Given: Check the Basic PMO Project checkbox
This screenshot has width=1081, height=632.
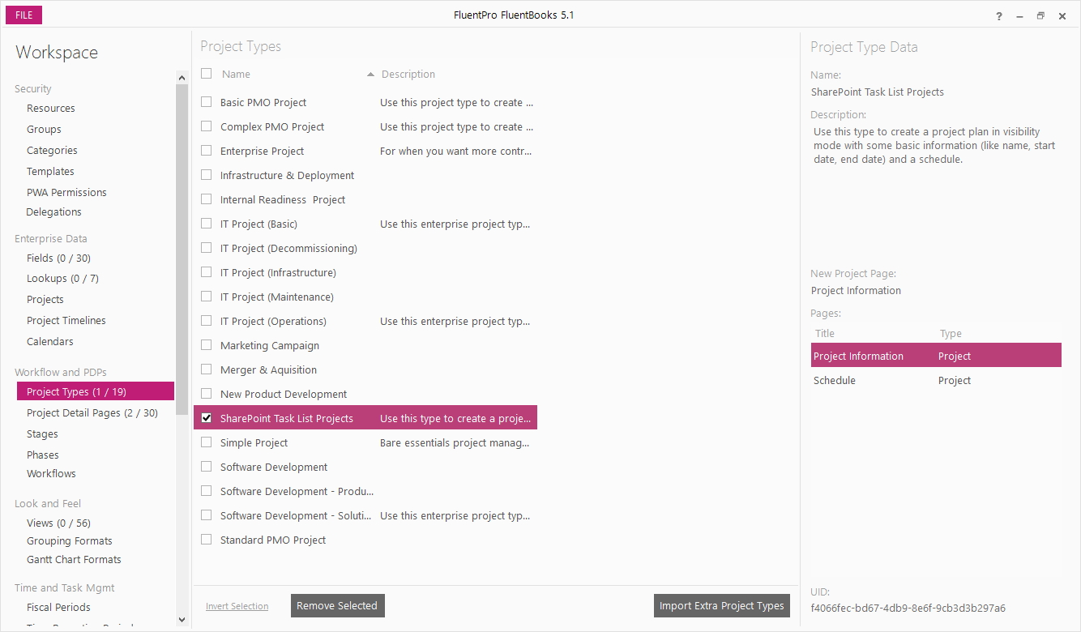Looking at the screenshot, I should pyautogui.click(x=207, y=102).
